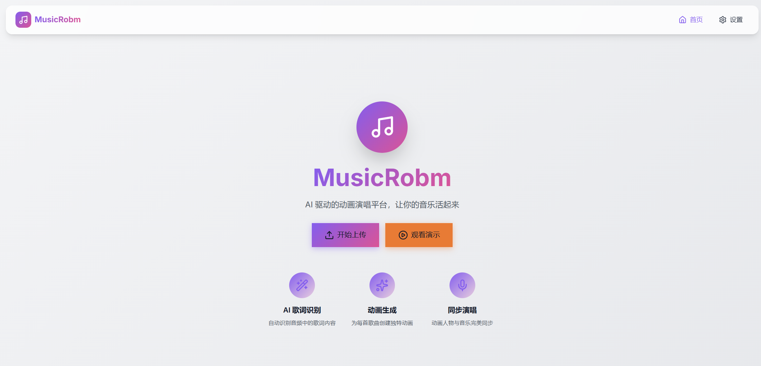Image resolution: width=761 pixels, height=366 pixels.
Task: Click the sparkles icon for 动画生成
Action: point(382,285)
